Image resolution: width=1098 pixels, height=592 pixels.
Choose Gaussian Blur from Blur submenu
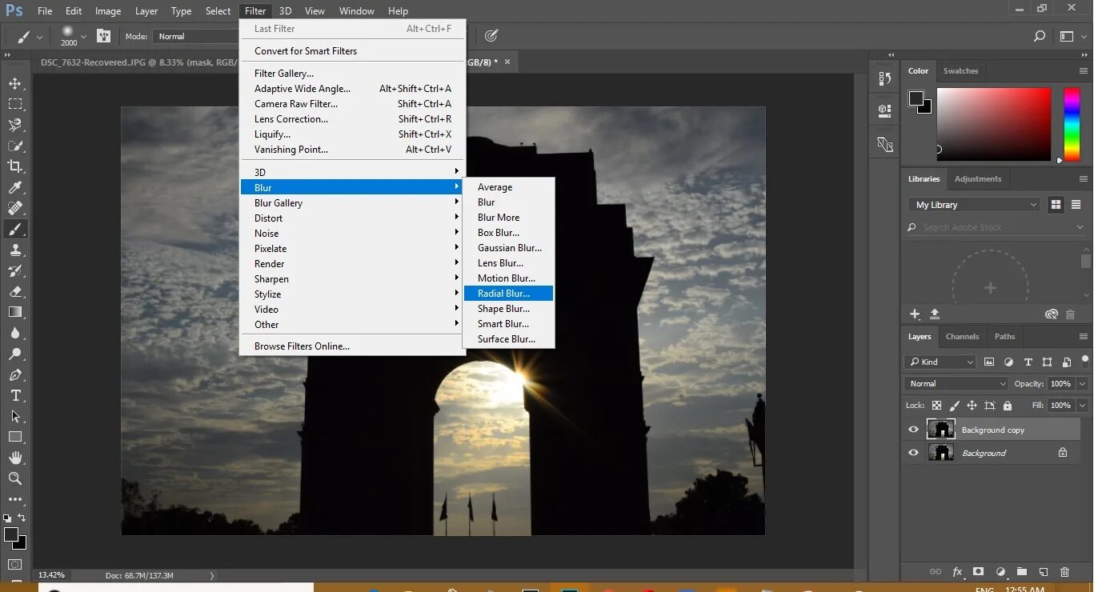point(508,248)
